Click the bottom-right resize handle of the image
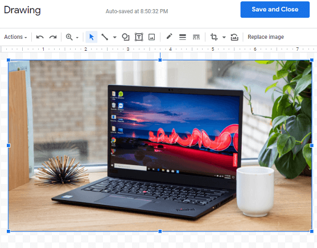The height and width of the screenshot is (248, 317). [x=311, y=231]
